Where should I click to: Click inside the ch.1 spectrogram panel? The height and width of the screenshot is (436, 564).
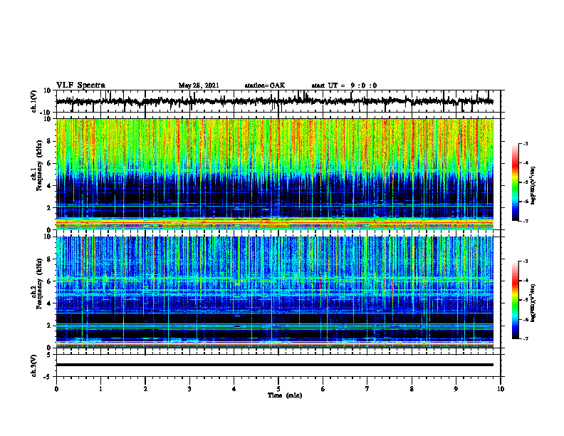tap(274, 174)
